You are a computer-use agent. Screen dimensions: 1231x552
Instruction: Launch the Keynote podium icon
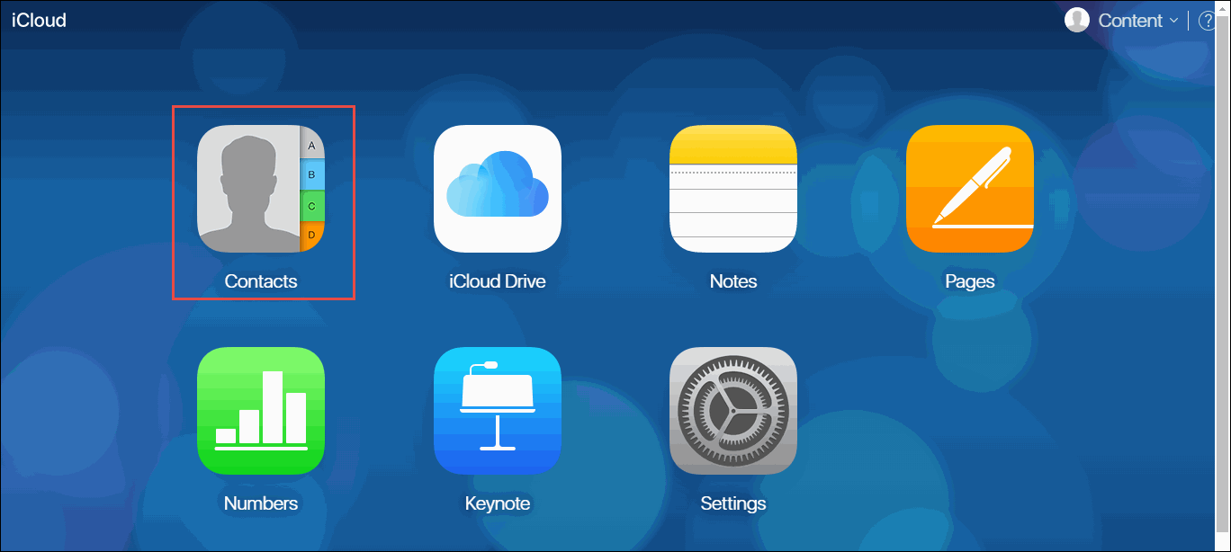click(x=498, y=411)
